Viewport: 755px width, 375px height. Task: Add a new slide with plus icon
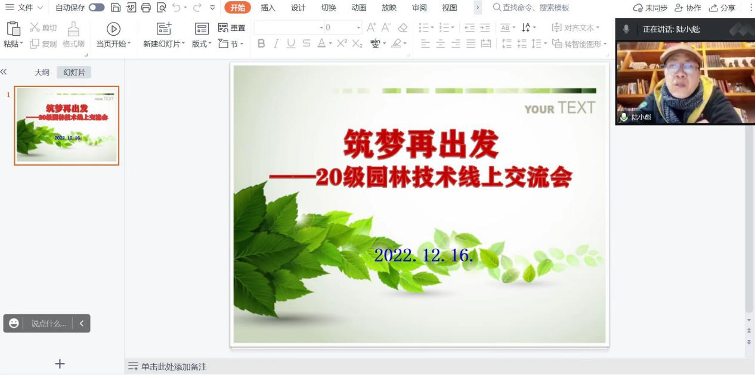point(60,364)
